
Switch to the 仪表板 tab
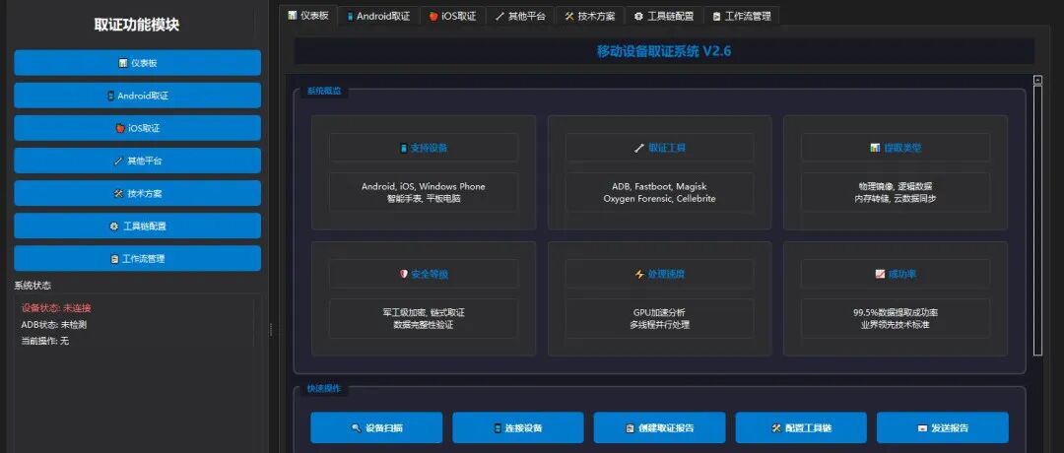click(308, 15)
